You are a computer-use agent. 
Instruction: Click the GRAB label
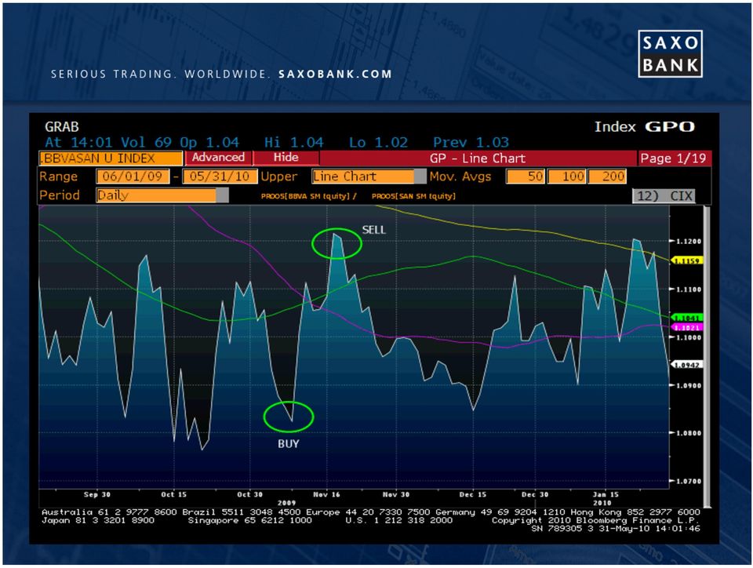click(62, 127)
